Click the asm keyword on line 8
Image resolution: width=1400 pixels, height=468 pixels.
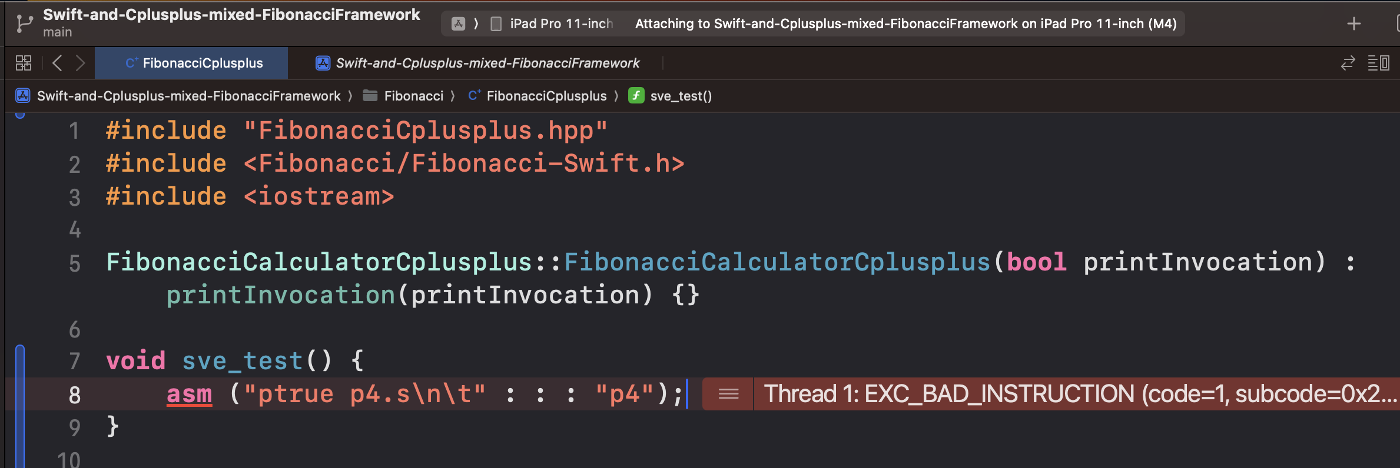189,394
